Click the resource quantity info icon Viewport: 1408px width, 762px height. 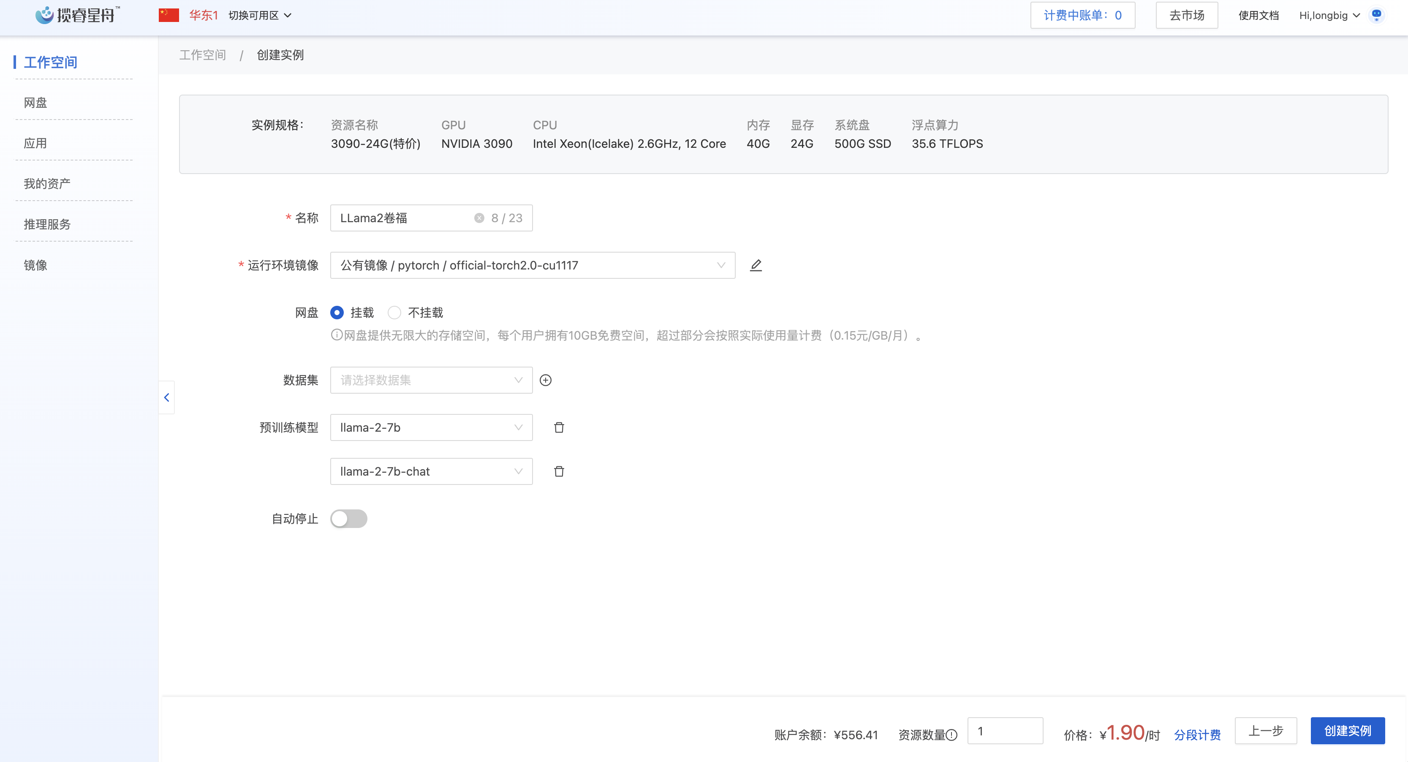(x=951, y=735)
